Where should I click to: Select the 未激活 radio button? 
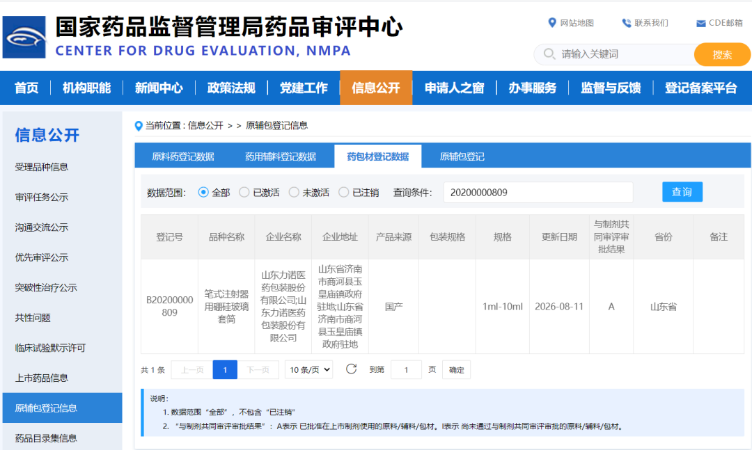[x=294, y=192]
